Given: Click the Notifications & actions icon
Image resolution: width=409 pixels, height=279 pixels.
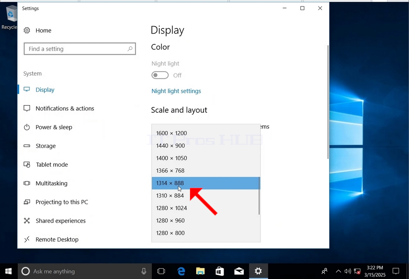Looking at the screenshot, I should (x=27, y=108).
